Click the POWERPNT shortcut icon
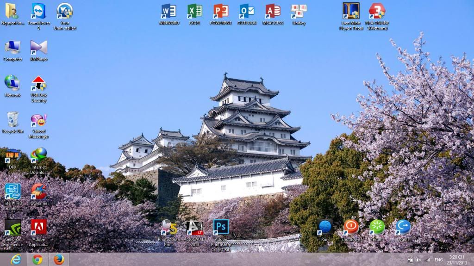 pyautogui.click(x=220, y=11)
